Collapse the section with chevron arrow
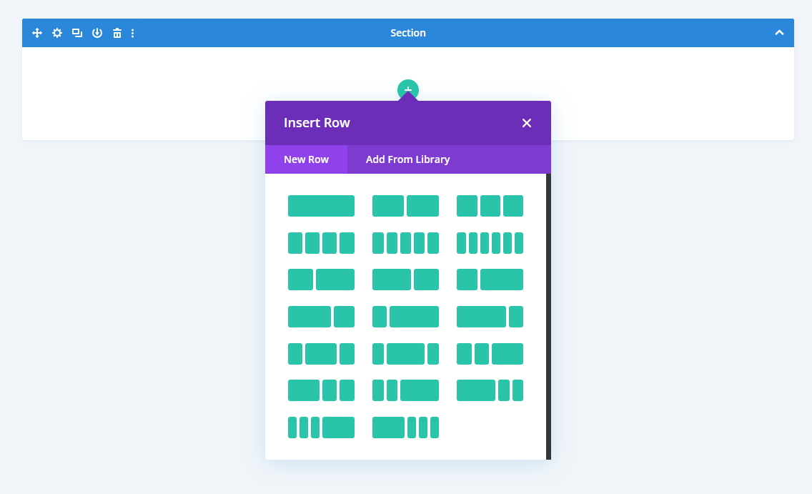The width and height of the screenshot is (812, 494). point(779,33)
